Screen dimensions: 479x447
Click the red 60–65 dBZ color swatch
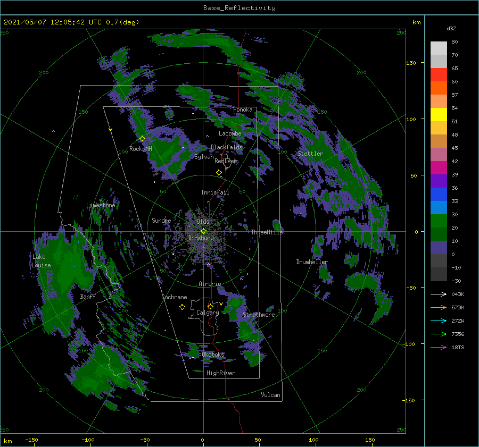(439, 75)
